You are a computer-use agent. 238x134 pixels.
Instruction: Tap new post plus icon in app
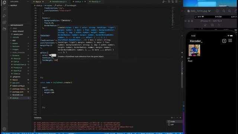click(224, 41)
